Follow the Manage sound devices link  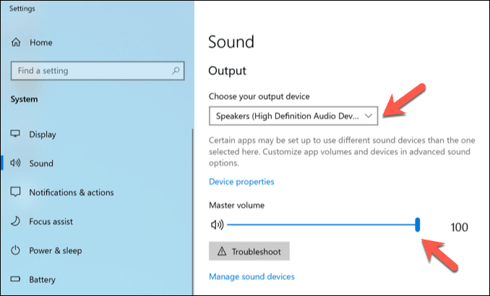pos(252,276)
